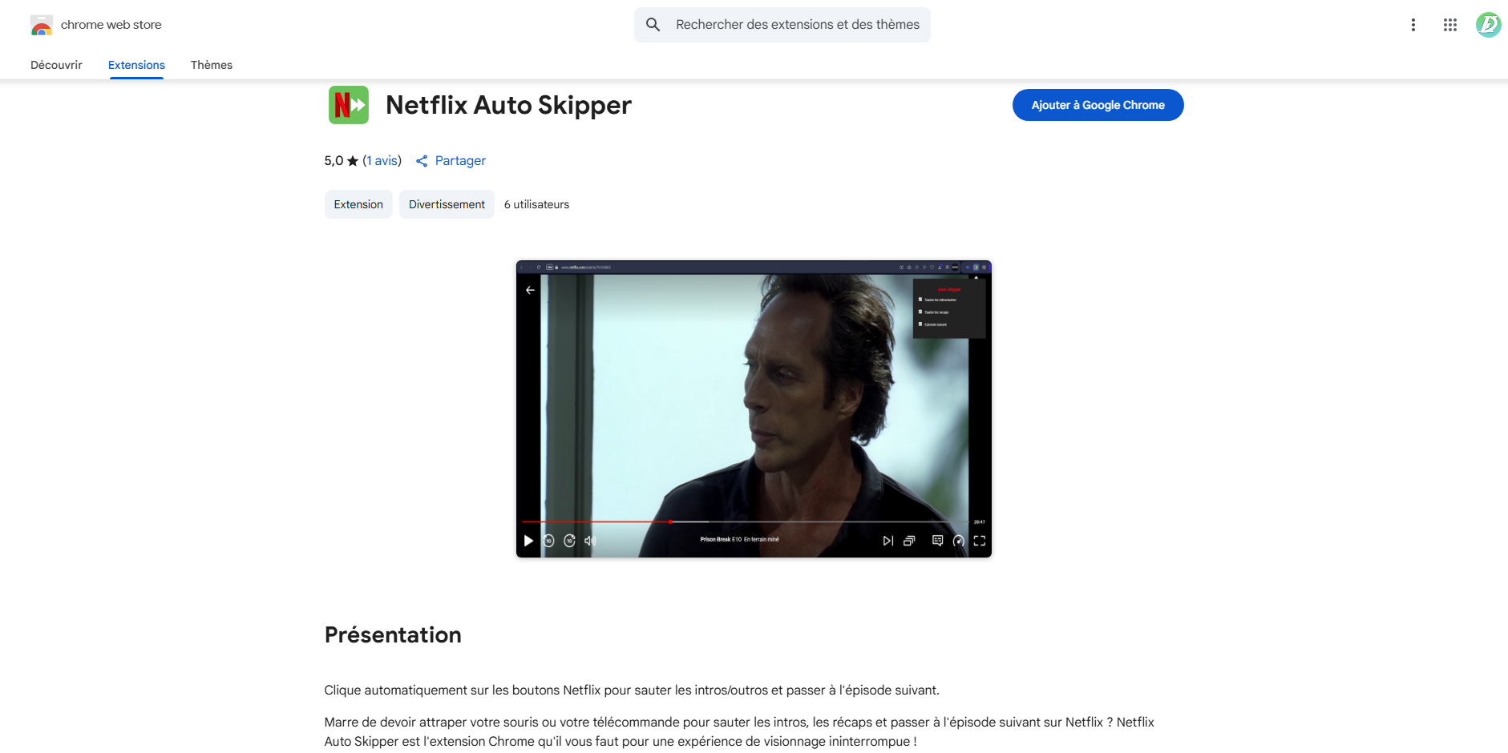This screenshot has height=753, width=1508.
Task: Select the Divertissement category chip
Action: click(x=447, y=204)
